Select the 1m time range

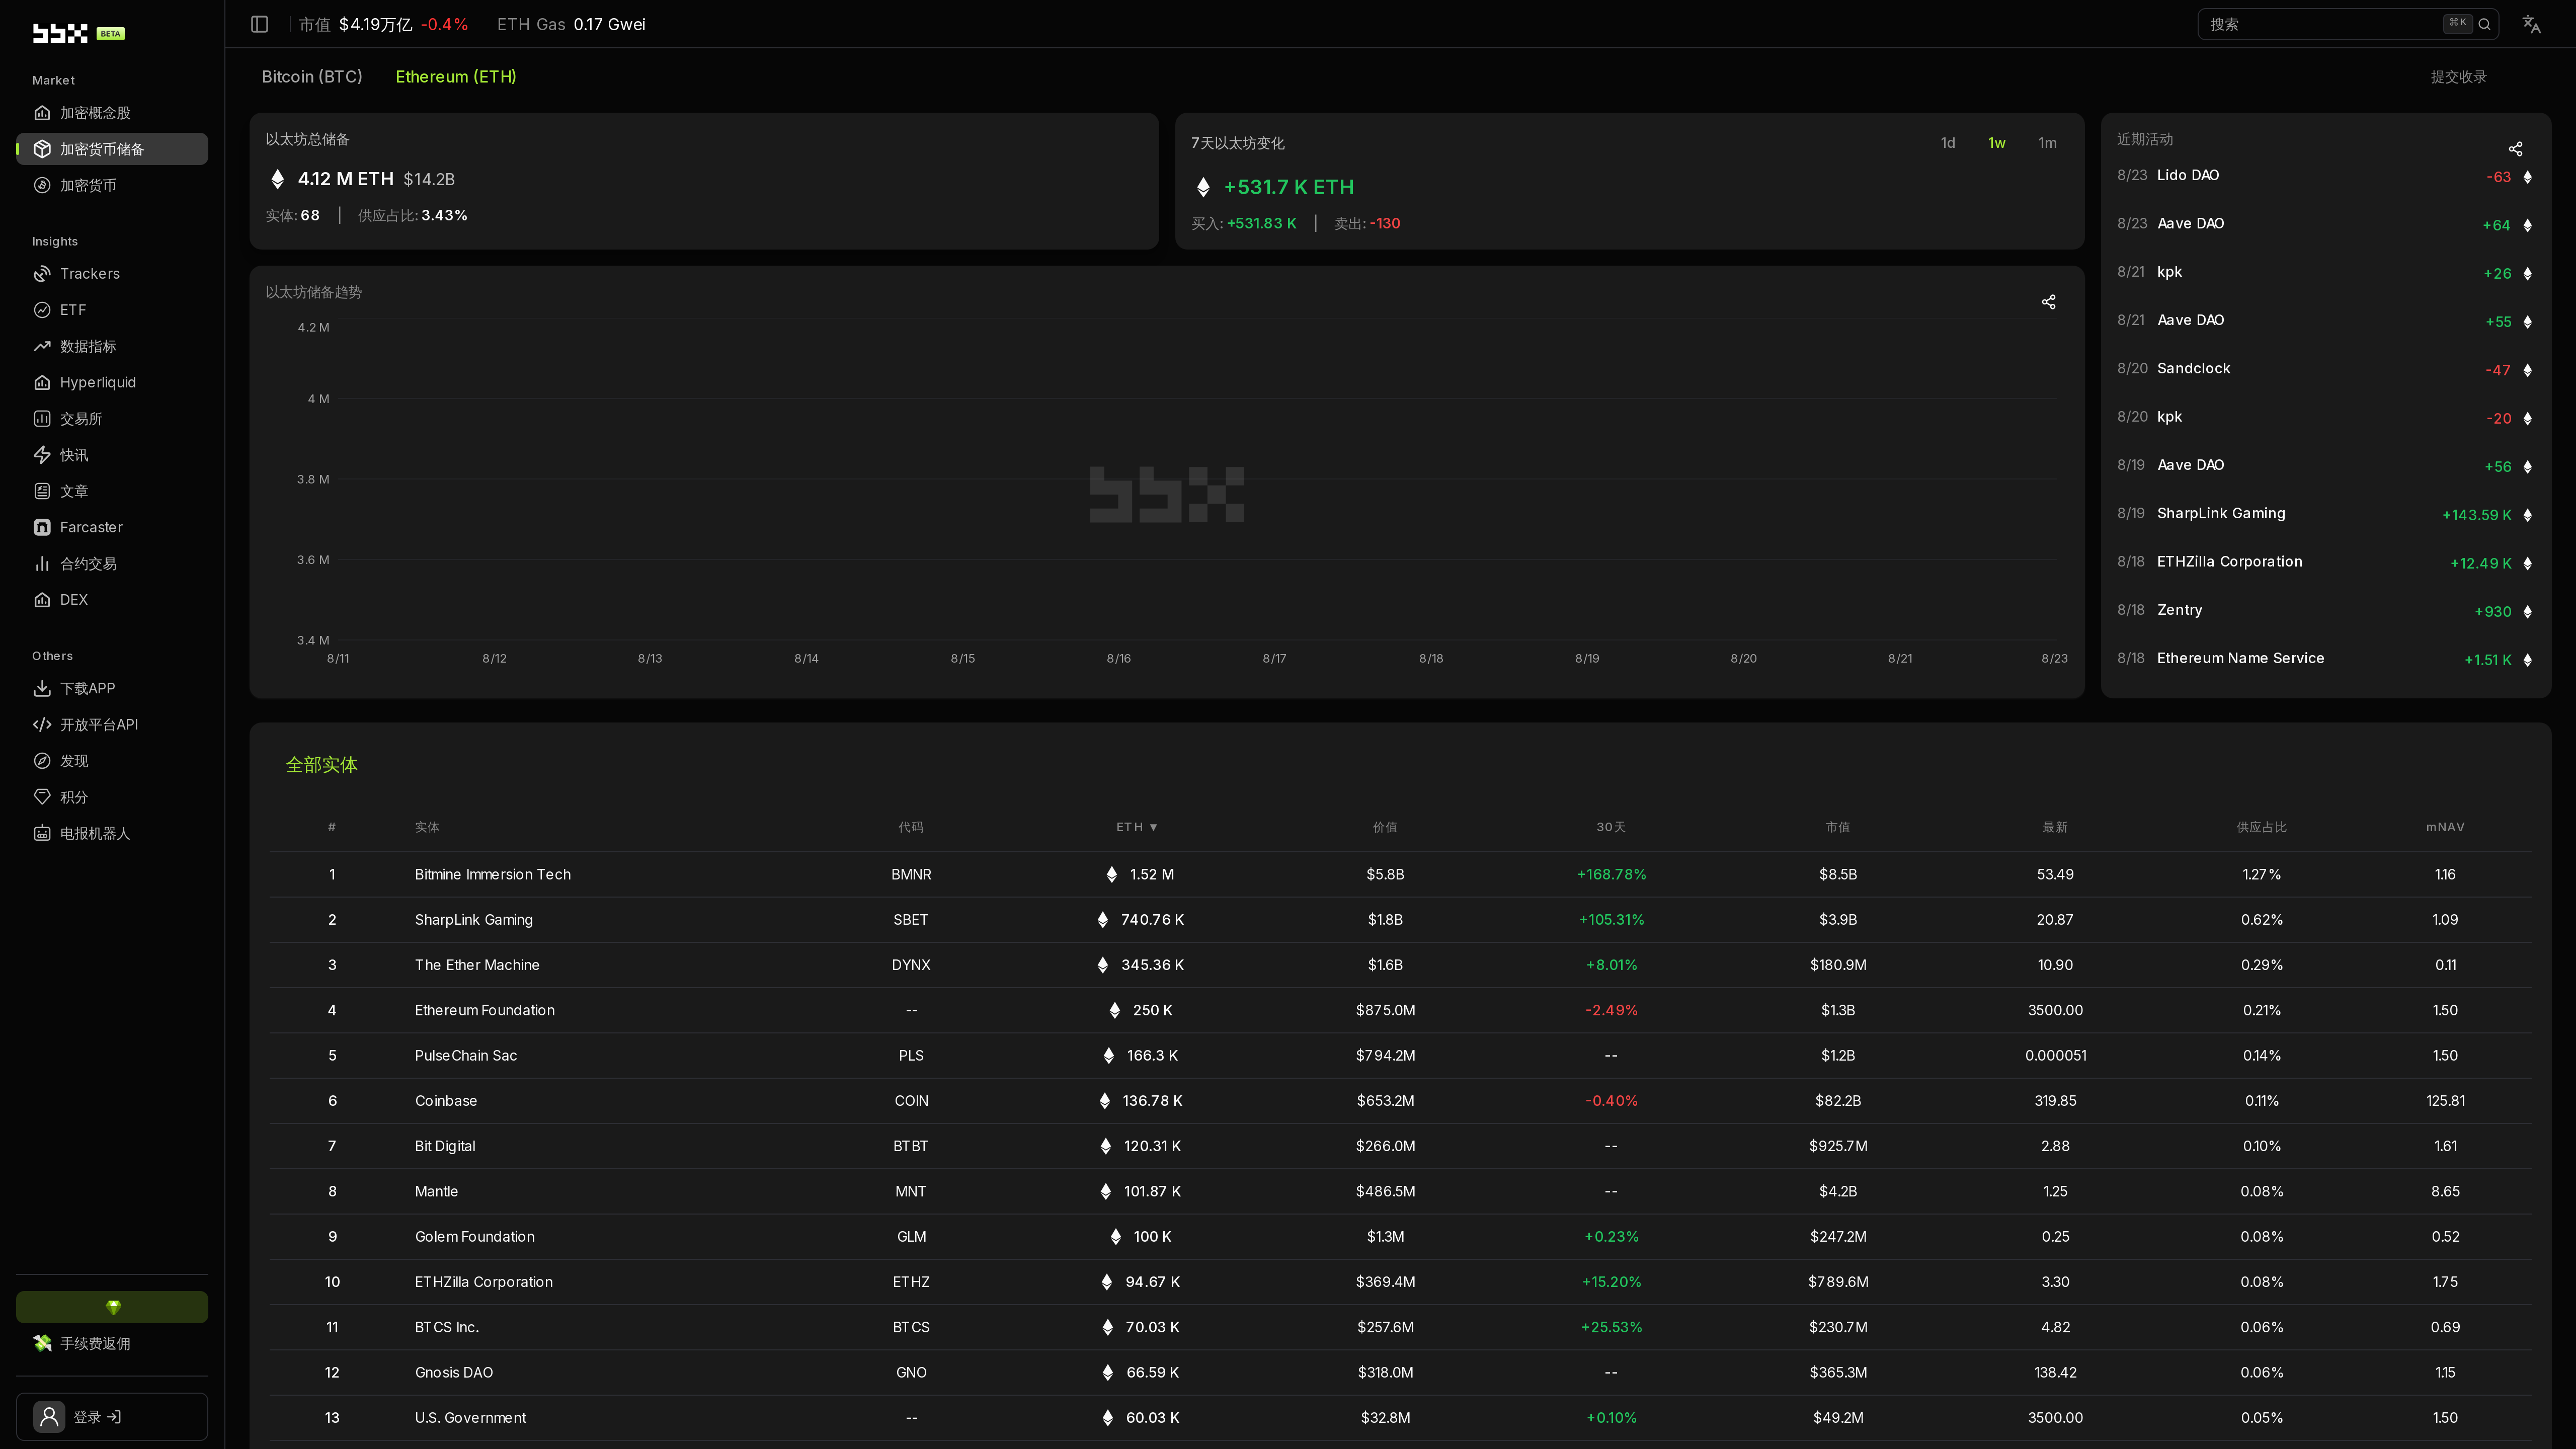pyautogui.click(x=2047, y=143)
